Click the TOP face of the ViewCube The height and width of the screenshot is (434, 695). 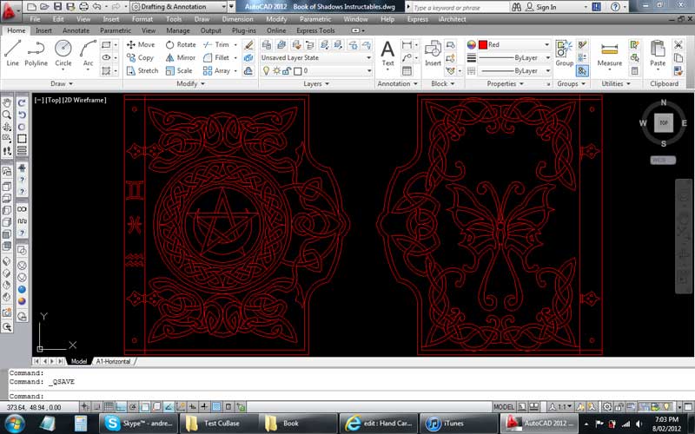(664, 122)
